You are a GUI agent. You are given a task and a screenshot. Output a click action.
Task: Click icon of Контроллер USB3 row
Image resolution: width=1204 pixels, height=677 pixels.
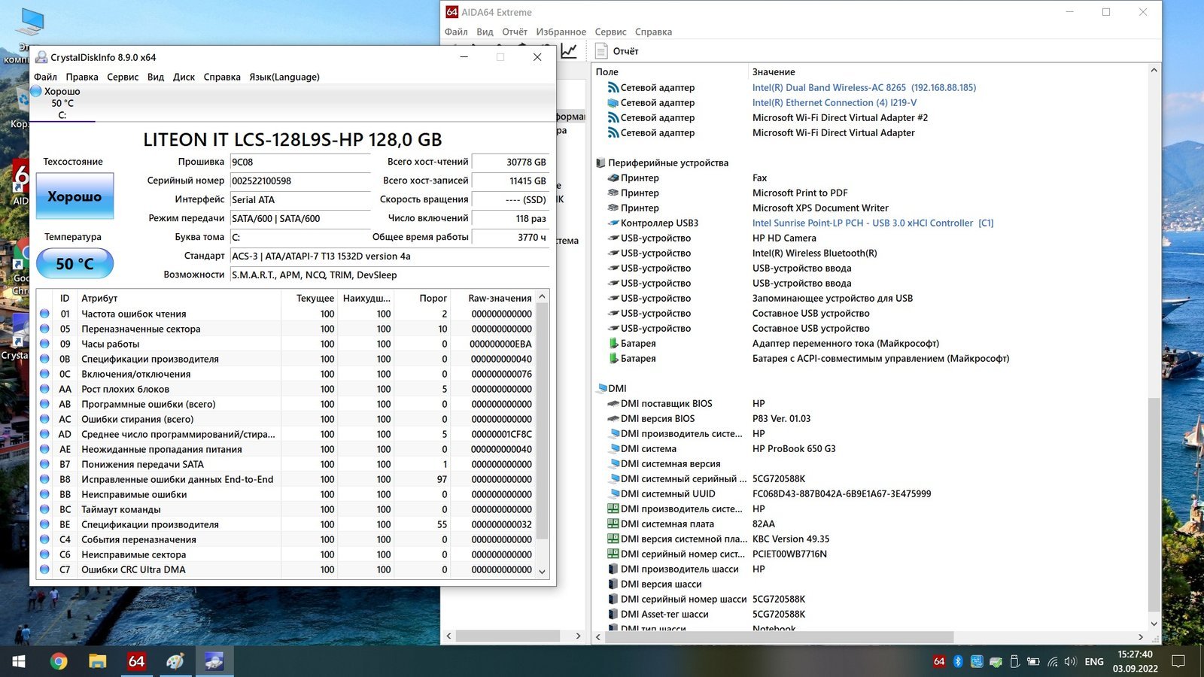coord(613,223)
